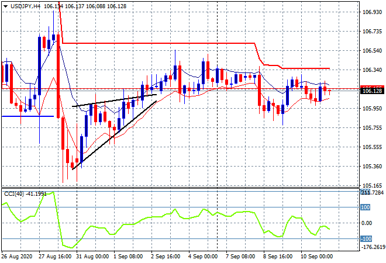Viewport: 386px width, 263px height.
Task: Select the green CCI indicator line
Action: 166,216
